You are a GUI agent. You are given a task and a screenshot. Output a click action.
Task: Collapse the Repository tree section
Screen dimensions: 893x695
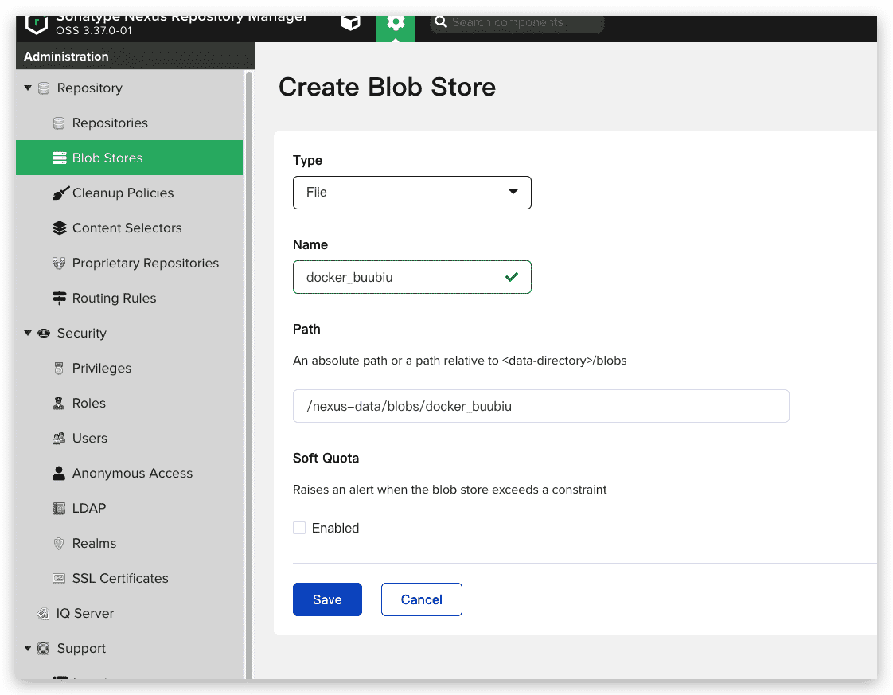click(x=28, y=88)
